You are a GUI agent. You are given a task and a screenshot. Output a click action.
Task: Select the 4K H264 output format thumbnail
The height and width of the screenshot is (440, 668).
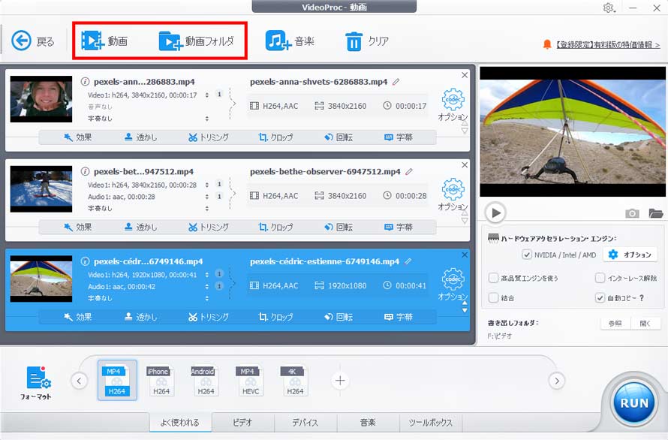coord(293,379)
